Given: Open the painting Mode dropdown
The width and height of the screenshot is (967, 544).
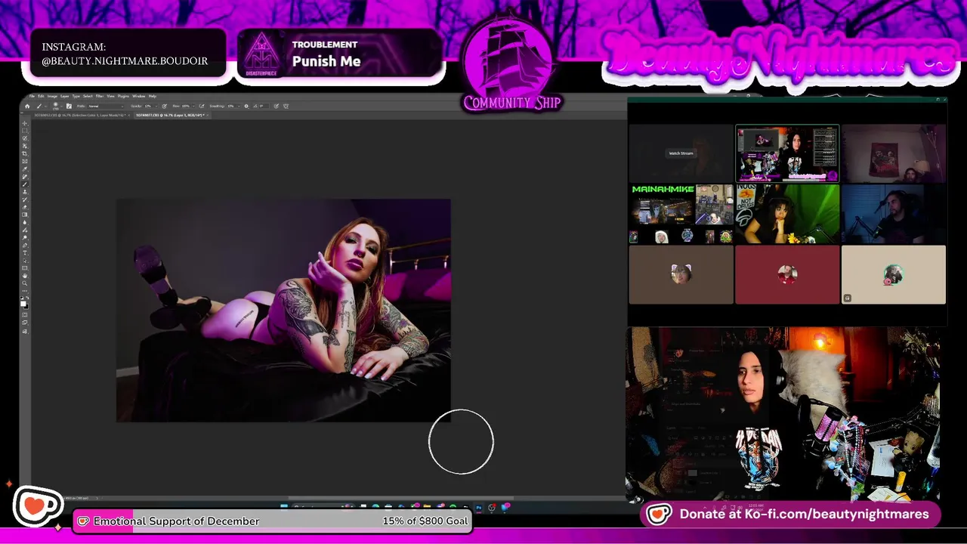Looking at the screenshot, I should point(106,107).
